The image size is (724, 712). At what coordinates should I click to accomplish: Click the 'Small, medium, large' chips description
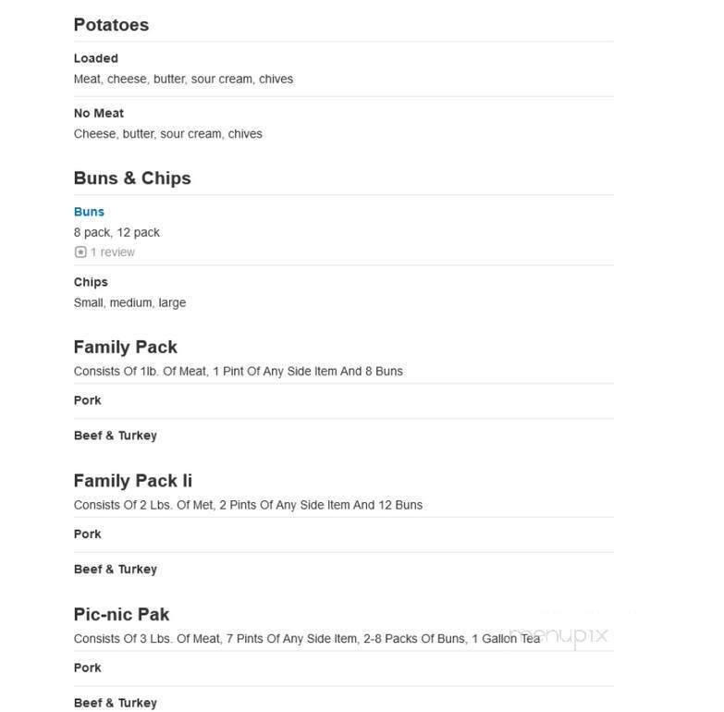129,303
